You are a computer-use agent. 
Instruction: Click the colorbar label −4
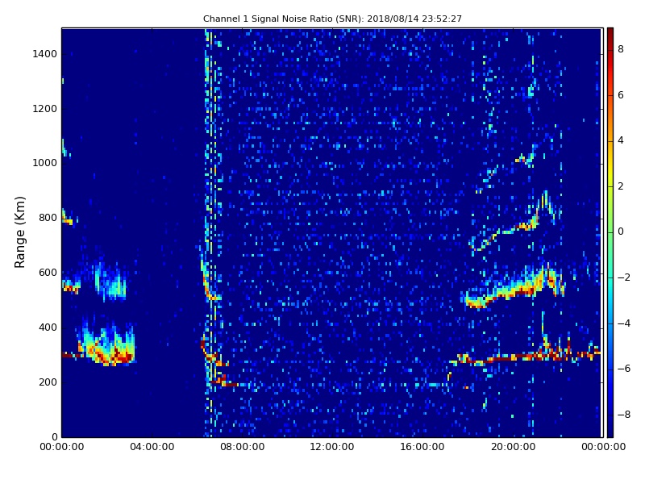(624, 323)
